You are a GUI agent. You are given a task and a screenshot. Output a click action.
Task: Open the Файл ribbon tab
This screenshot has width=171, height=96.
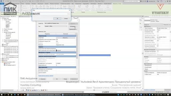[x=2, y=4]
